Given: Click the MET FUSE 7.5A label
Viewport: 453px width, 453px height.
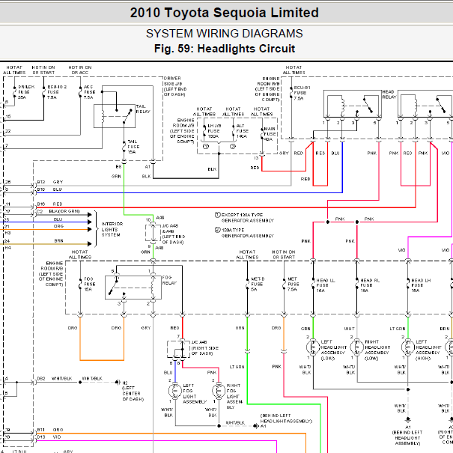Looking at the screenshot, I should 292,285.
